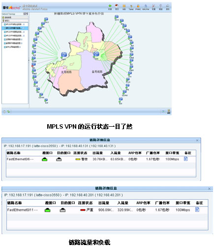The image size is (214, 247).
Task: Close the upper 链路详细信息 dialog
Action: (197, 140)
